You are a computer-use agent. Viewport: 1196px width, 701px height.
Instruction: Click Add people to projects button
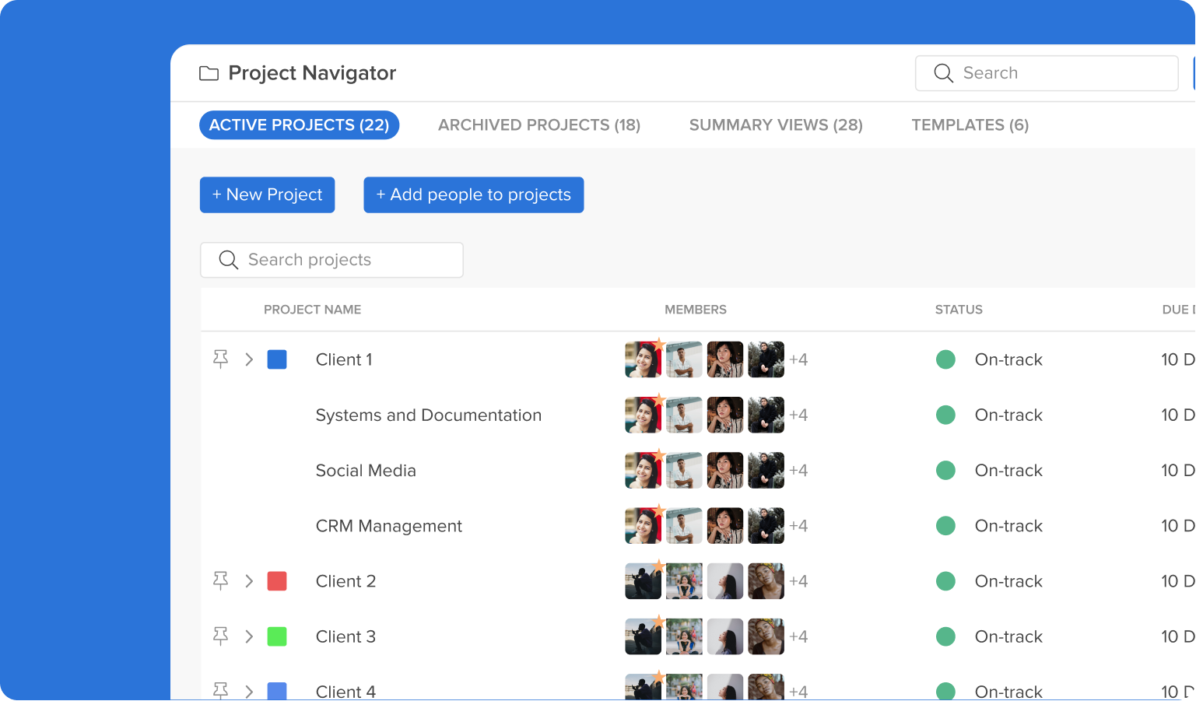coord(474,195)
